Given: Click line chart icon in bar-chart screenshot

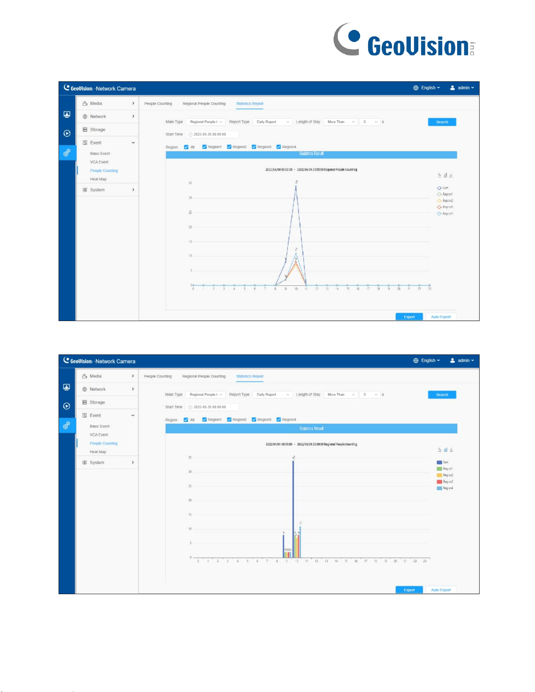Looking at the screenshot, I should point(440,450).
